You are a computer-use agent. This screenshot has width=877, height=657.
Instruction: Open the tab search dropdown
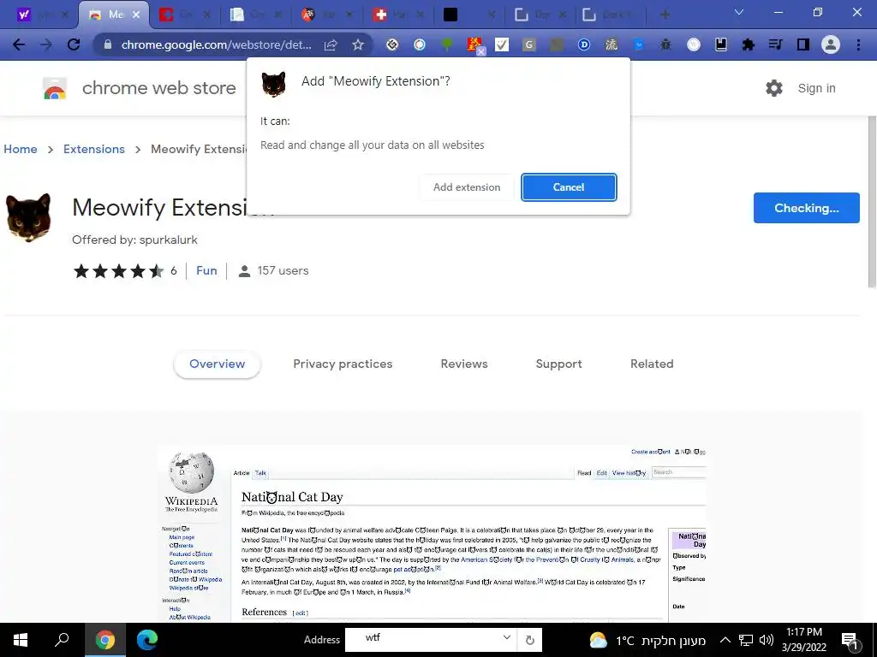click(739, 12)
